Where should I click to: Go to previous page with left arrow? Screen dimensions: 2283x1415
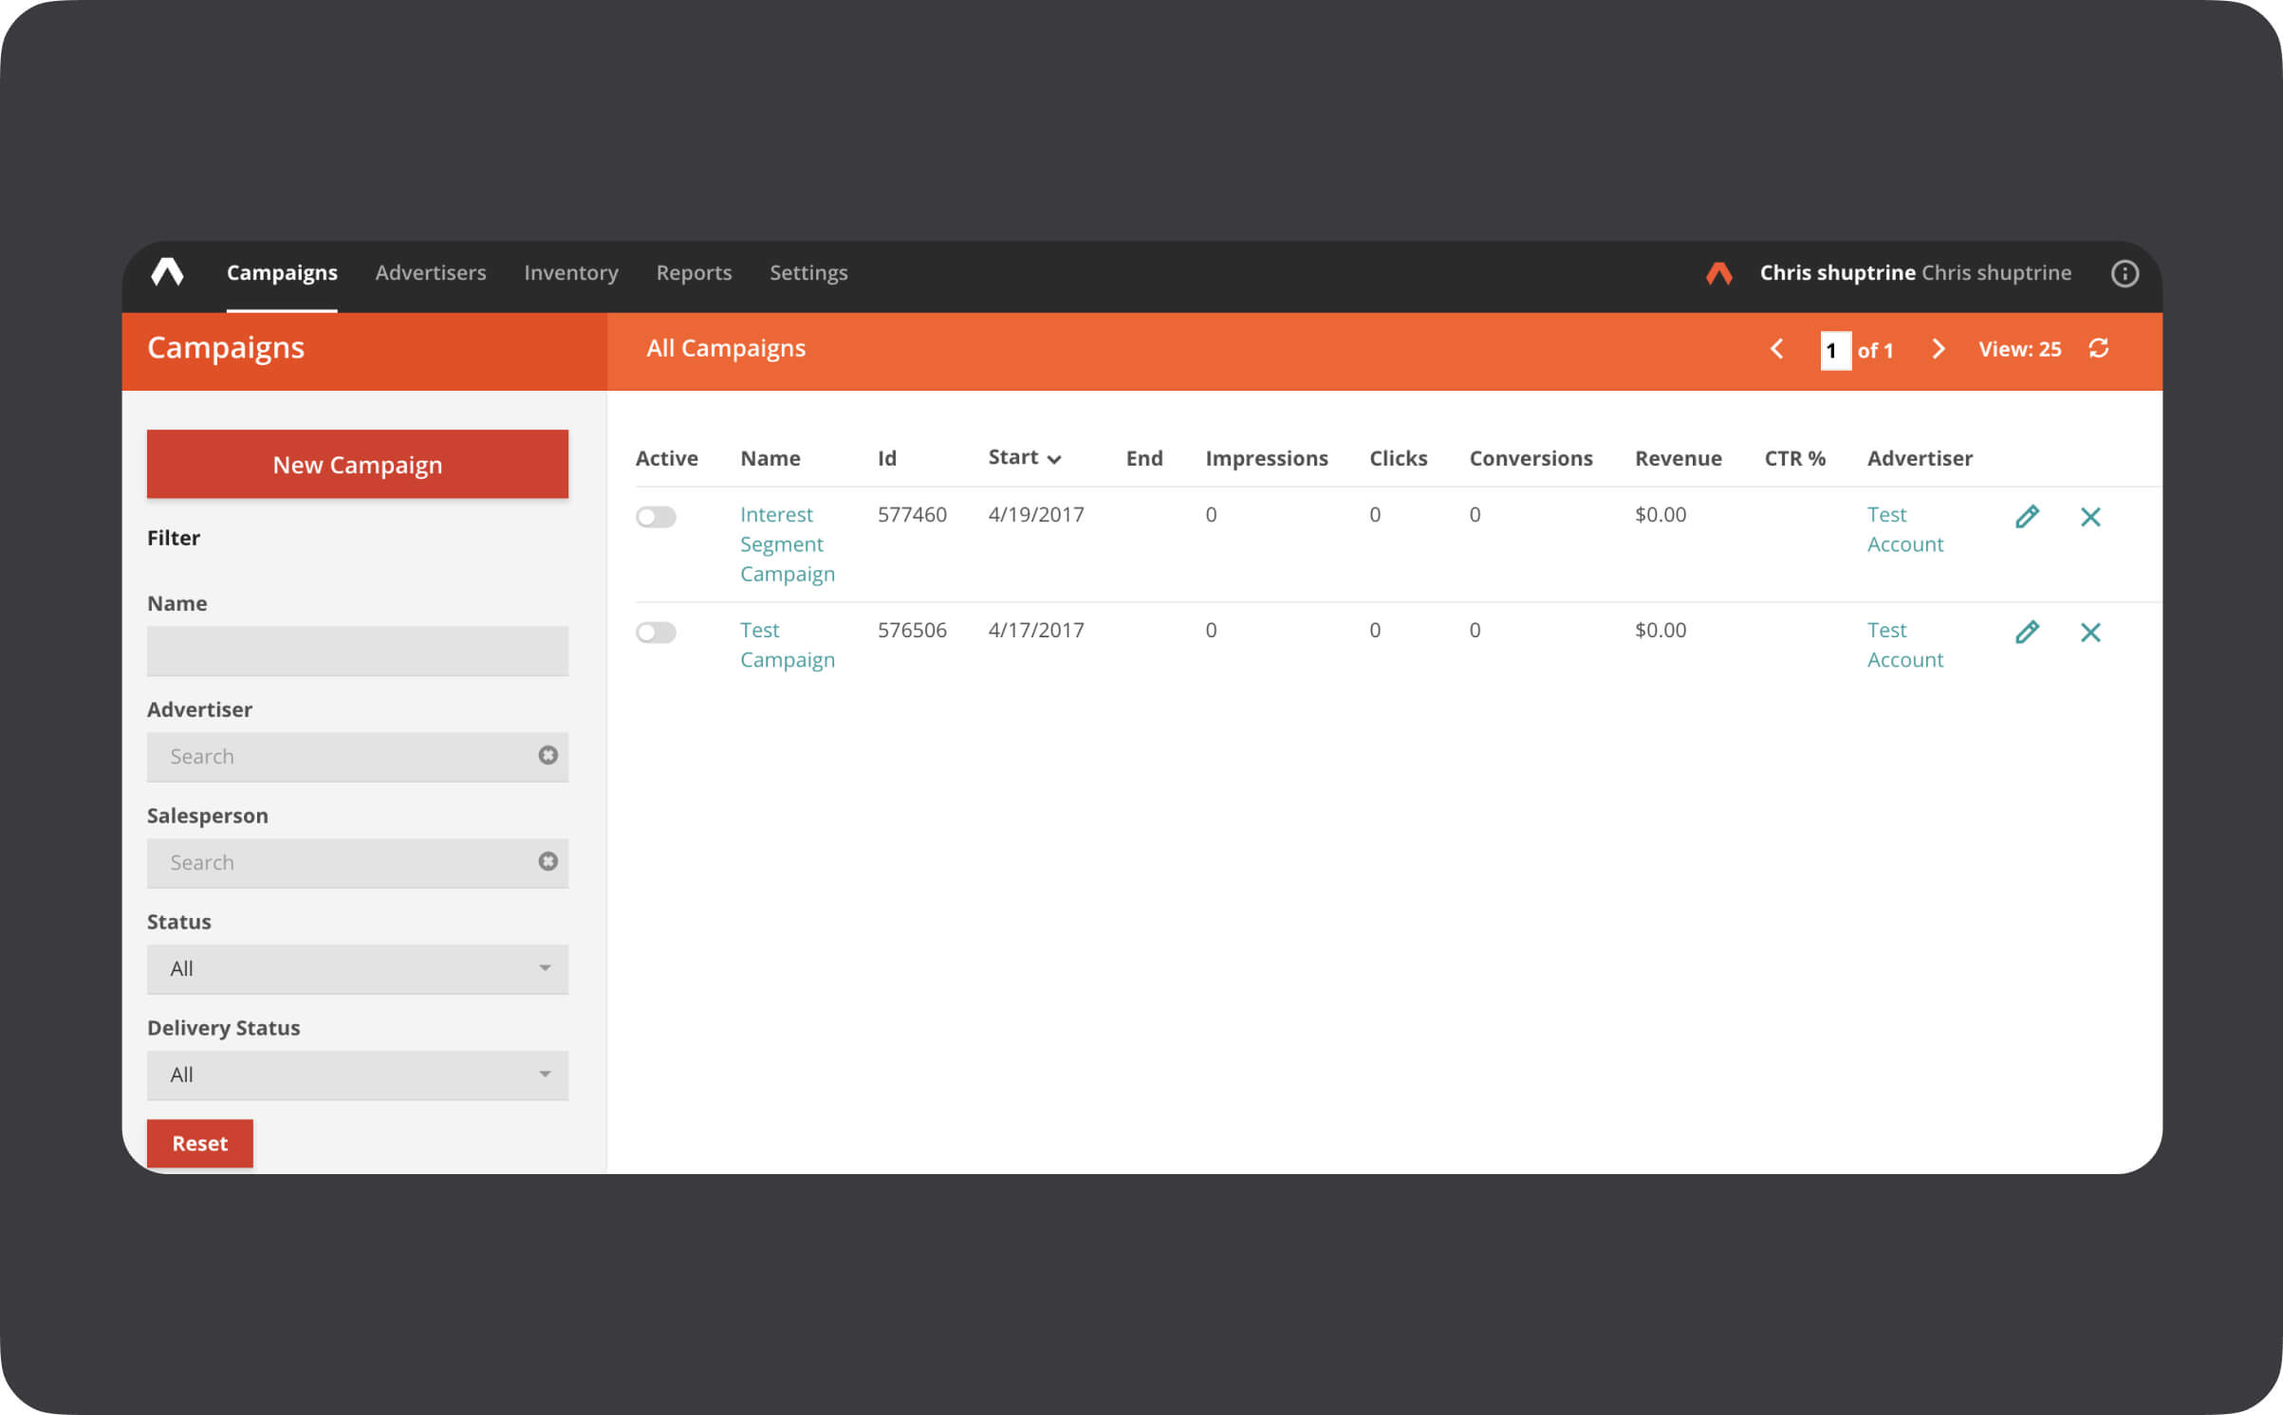click(x=1776, y=349)
